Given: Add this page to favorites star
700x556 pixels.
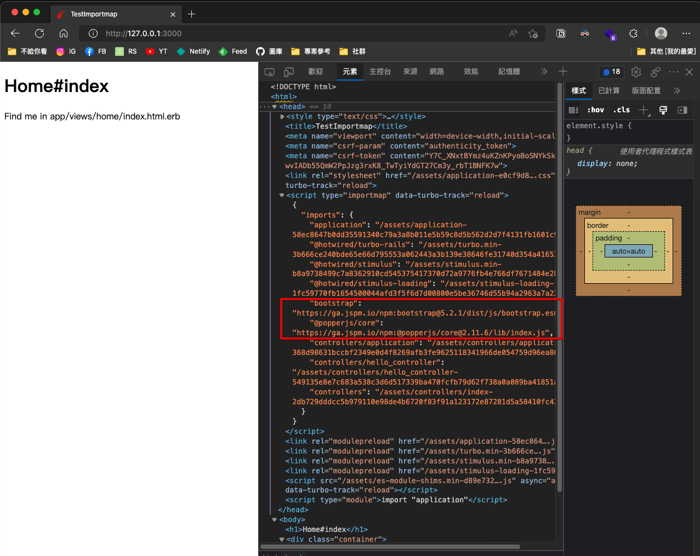Looking at the screenshot, I should (x=533, y=33).
